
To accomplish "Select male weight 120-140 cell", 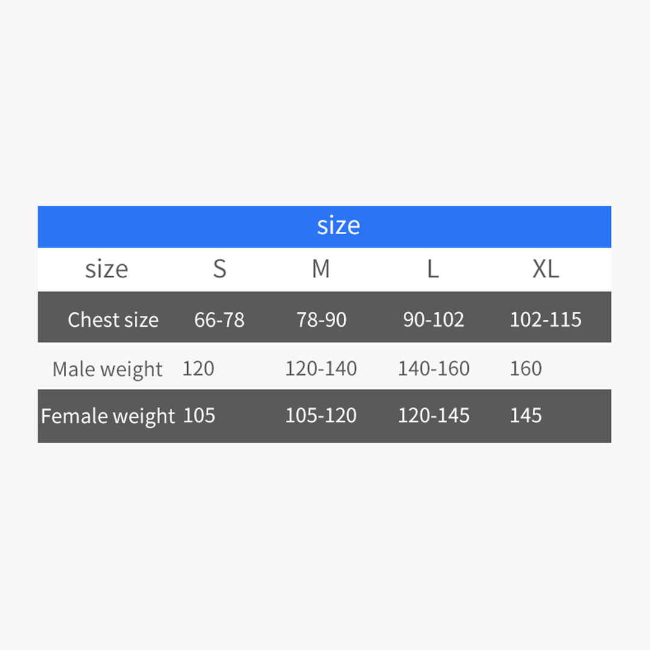I will tap(321, 368).
